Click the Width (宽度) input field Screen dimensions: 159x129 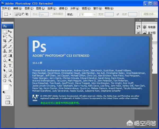109,14
